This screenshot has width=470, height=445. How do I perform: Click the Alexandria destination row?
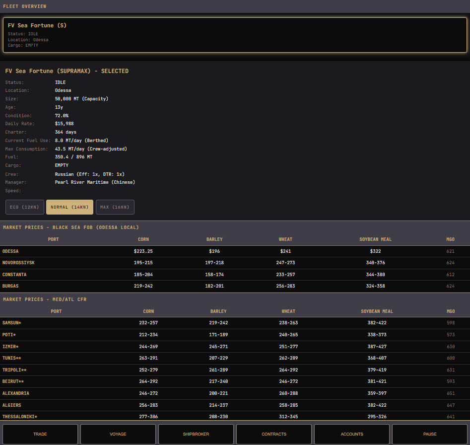(235, 393)
